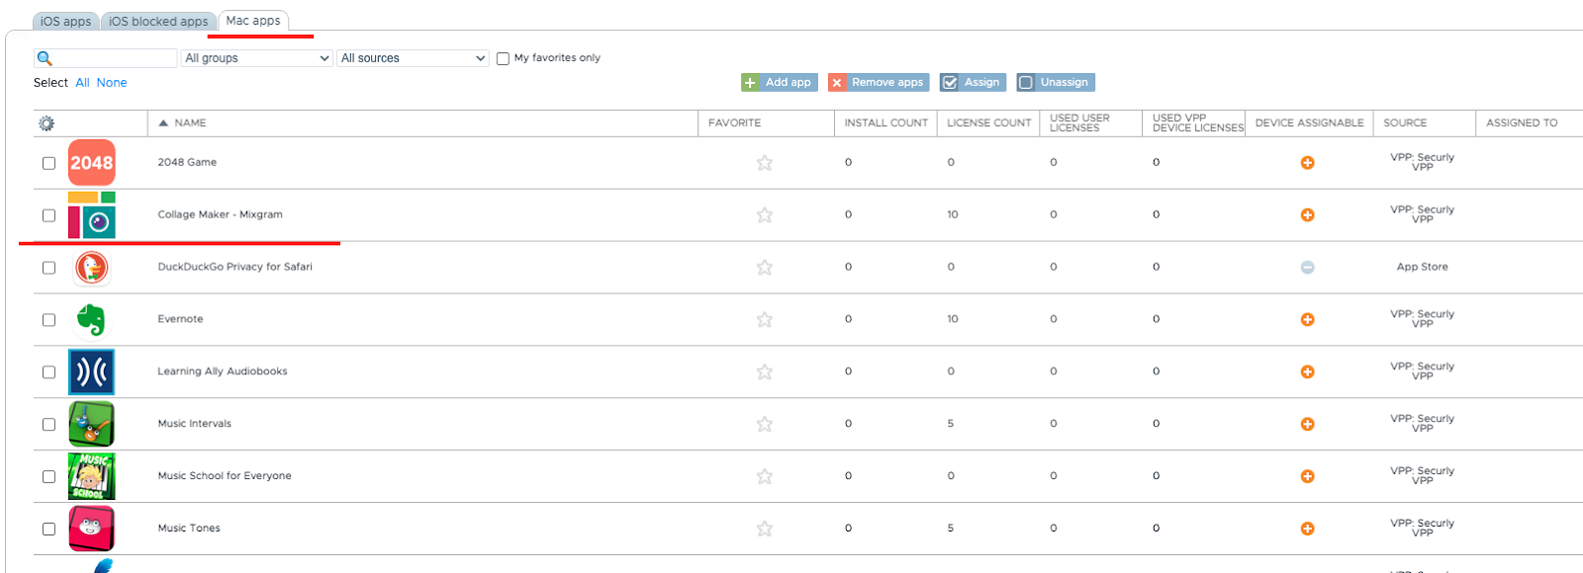Open the Evernote app icon
1583x573 pixels.
(91, 320)
